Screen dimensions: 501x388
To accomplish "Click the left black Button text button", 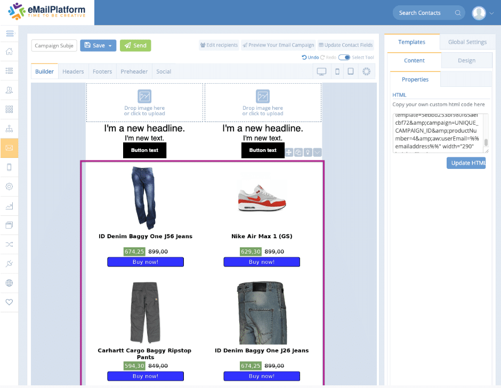I will coord(145,150).
